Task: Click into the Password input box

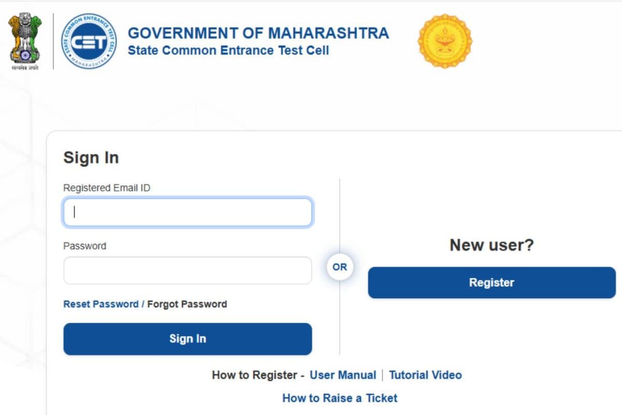Action: pos(188,270)
